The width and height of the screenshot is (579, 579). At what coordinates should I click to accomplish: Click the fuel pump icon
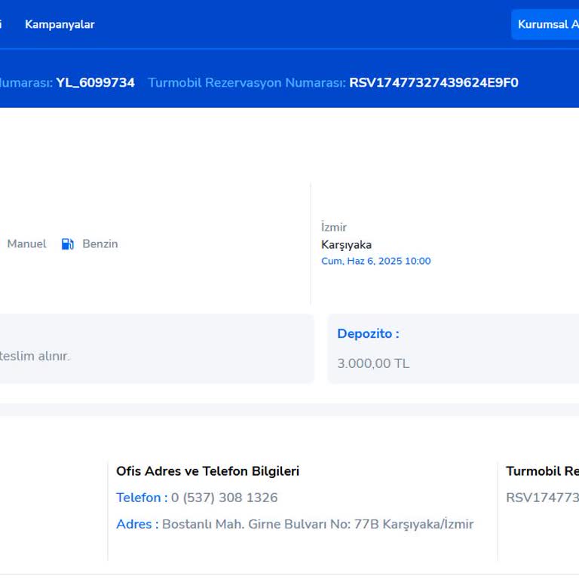coord(67,244)
